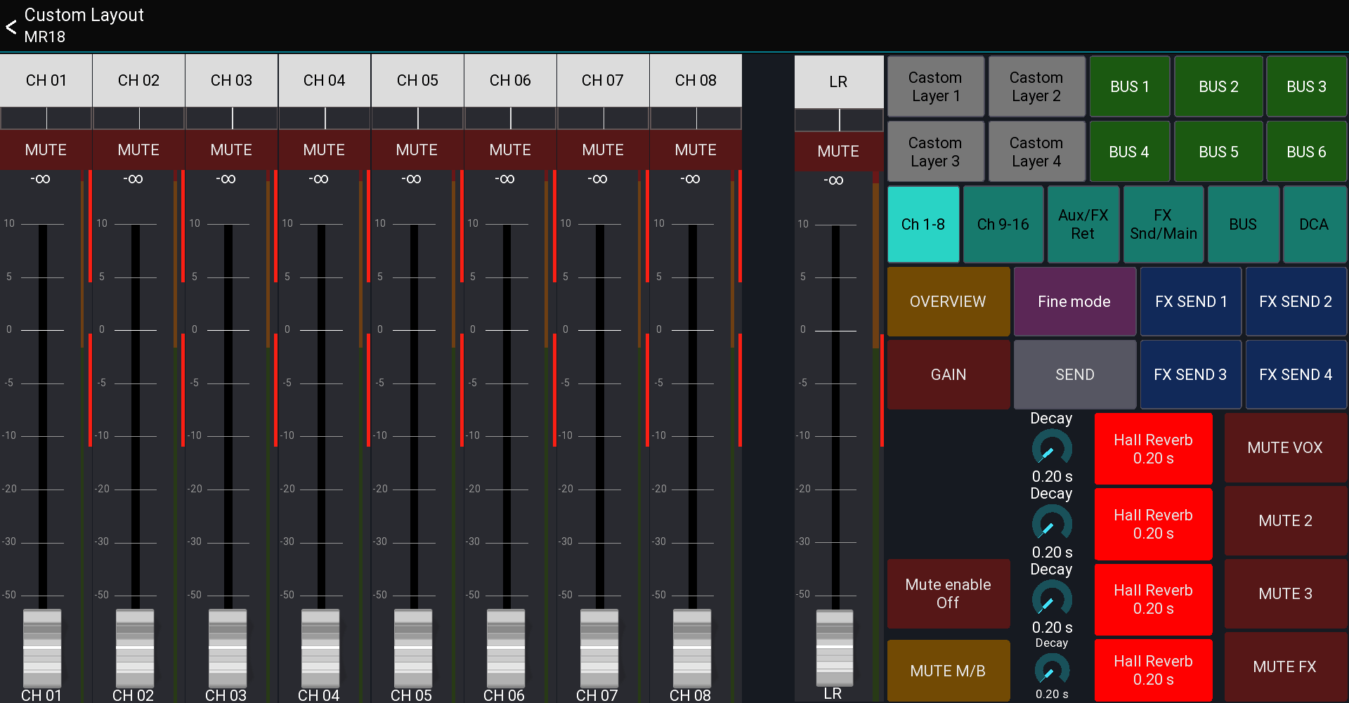Select BUS 3
Viewport: 1349px width, 703px height.
coord(1305,86)
